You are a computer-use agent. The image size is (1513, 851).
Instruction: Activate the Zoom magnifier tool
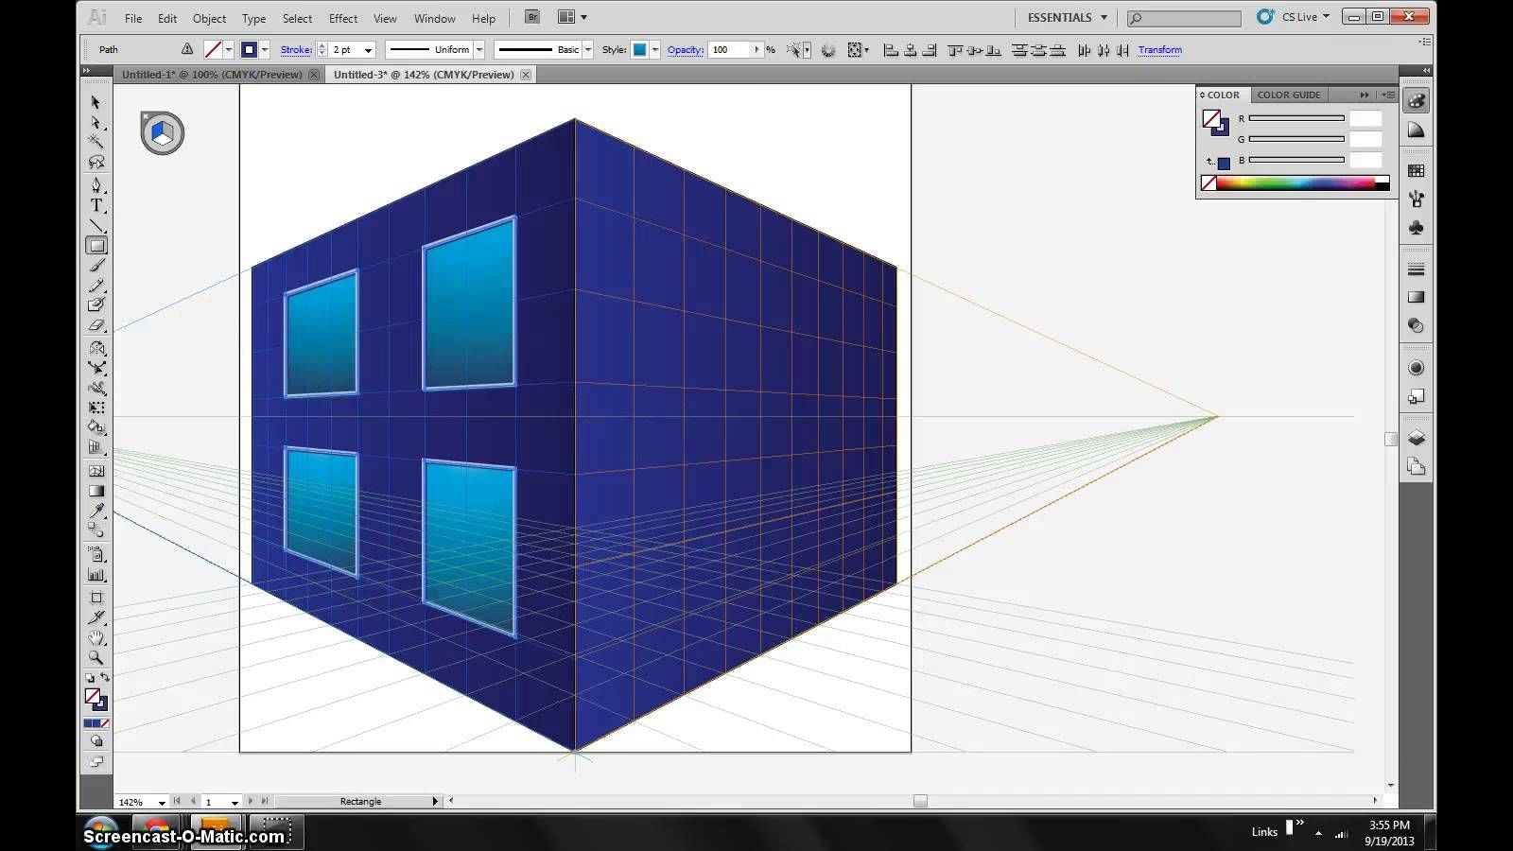pyautogui.click(x=96, y=657)
